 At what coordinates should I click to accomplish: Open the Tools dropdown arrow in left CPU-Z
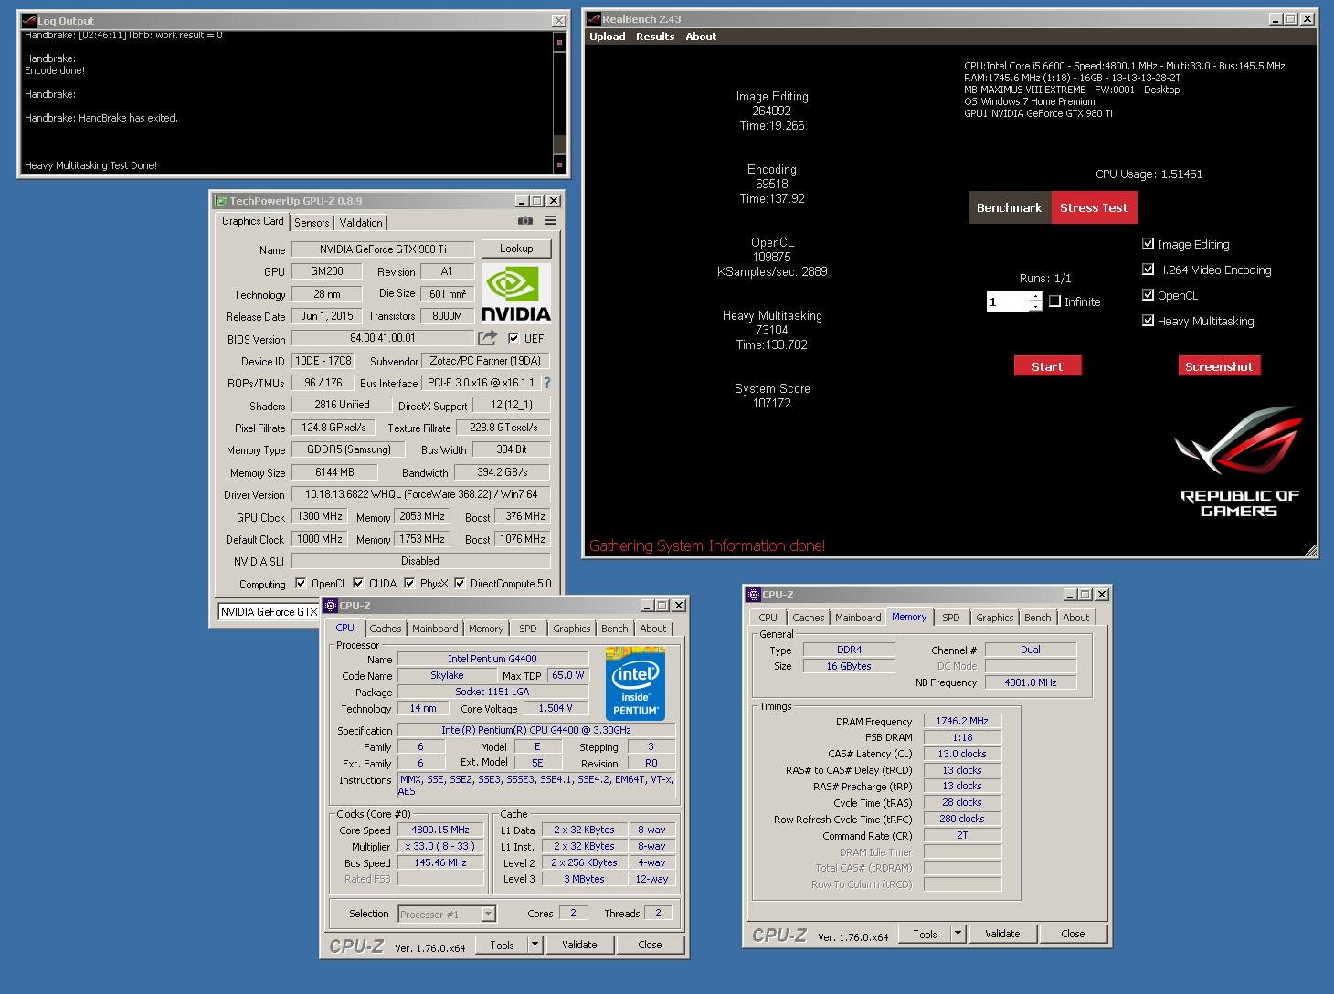535,945
